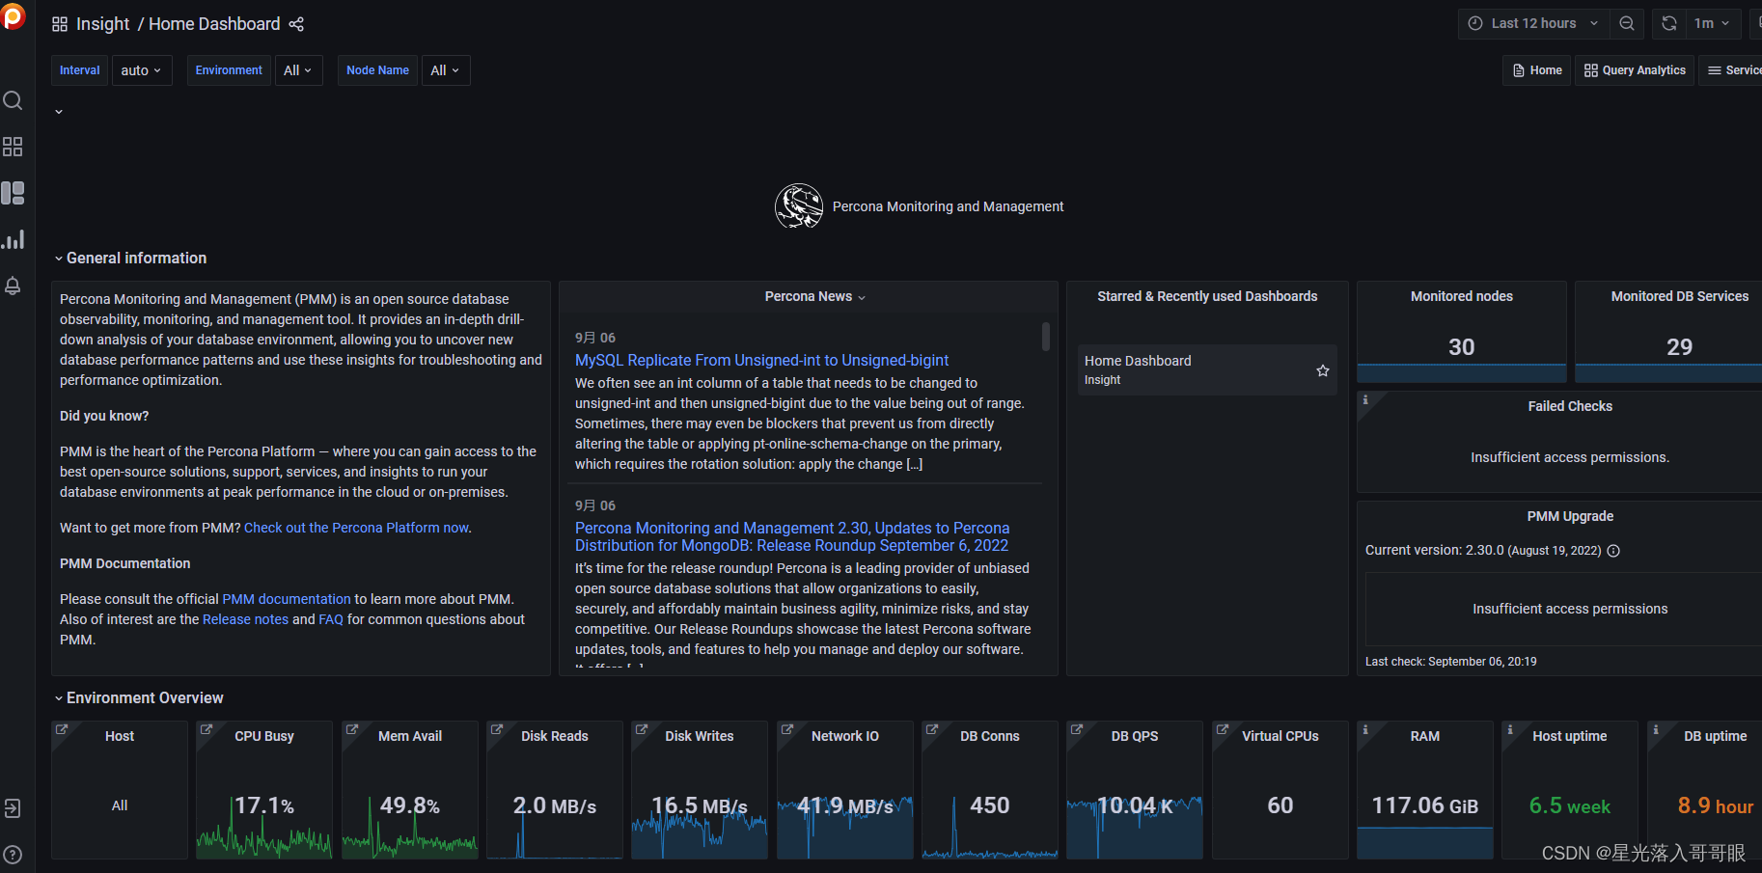Open the Environment All dropdown
Viewport: 1762px width, 873px height.
tap(298, 70)
